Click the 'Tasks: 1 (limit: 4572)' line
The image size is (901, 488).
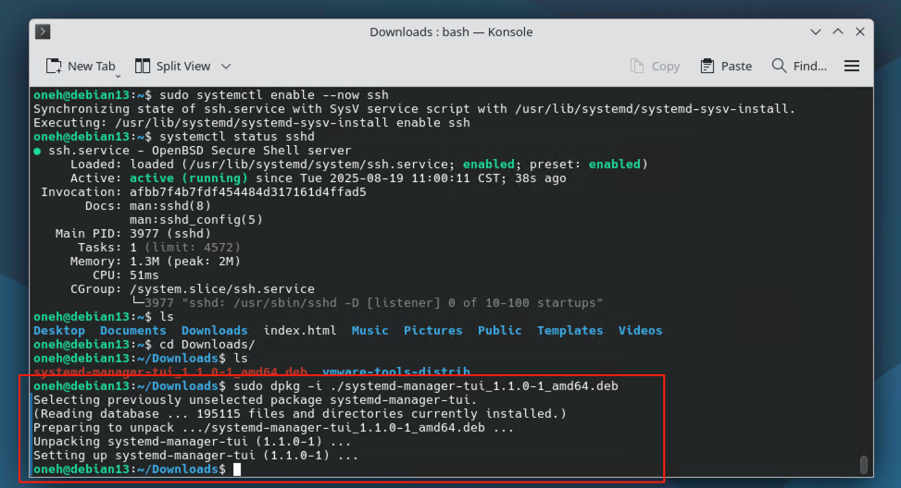click(x=158, y=247)
